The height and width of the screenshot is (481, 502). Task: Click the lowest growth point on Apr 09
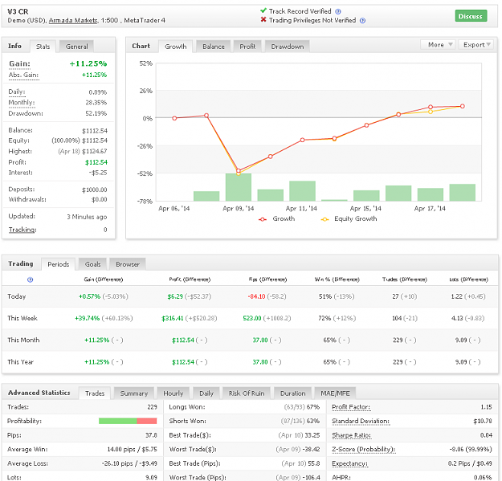(239, 170)
